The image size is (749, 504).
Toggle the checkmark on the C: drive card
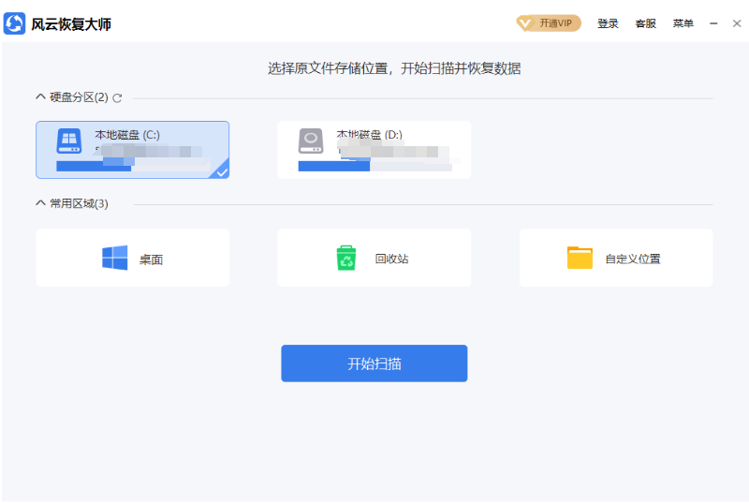222,172
